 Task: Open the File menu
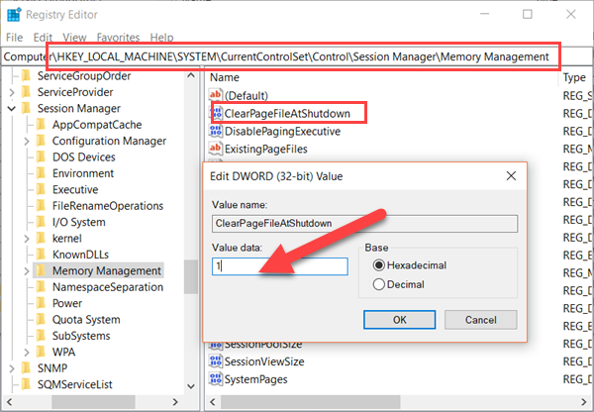(15, 37)
